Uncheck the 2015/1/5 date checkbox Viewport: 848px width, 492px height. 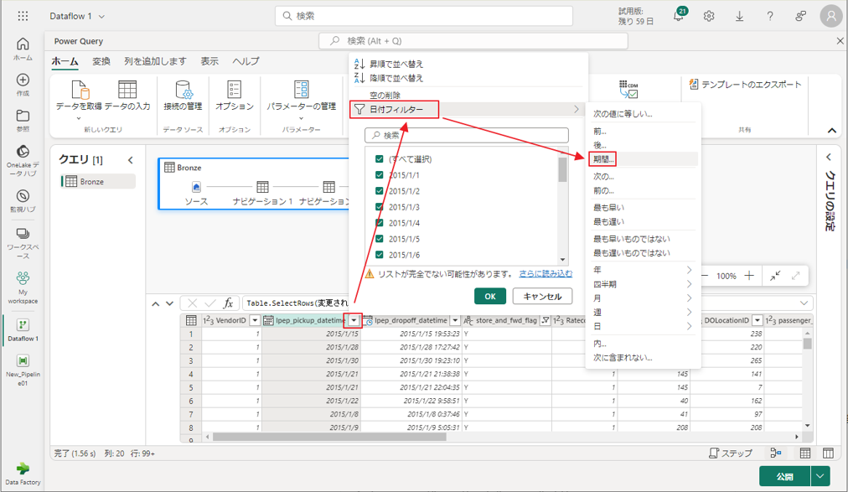click(380, 239)
